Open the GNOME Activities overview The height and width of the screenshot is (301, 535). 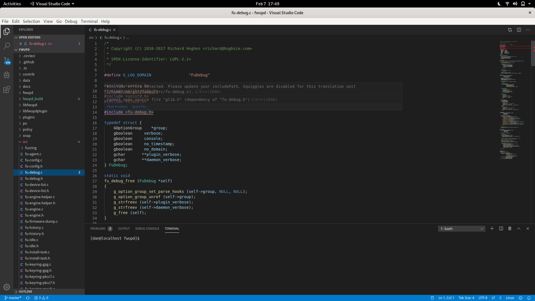(x=12, y=4)
